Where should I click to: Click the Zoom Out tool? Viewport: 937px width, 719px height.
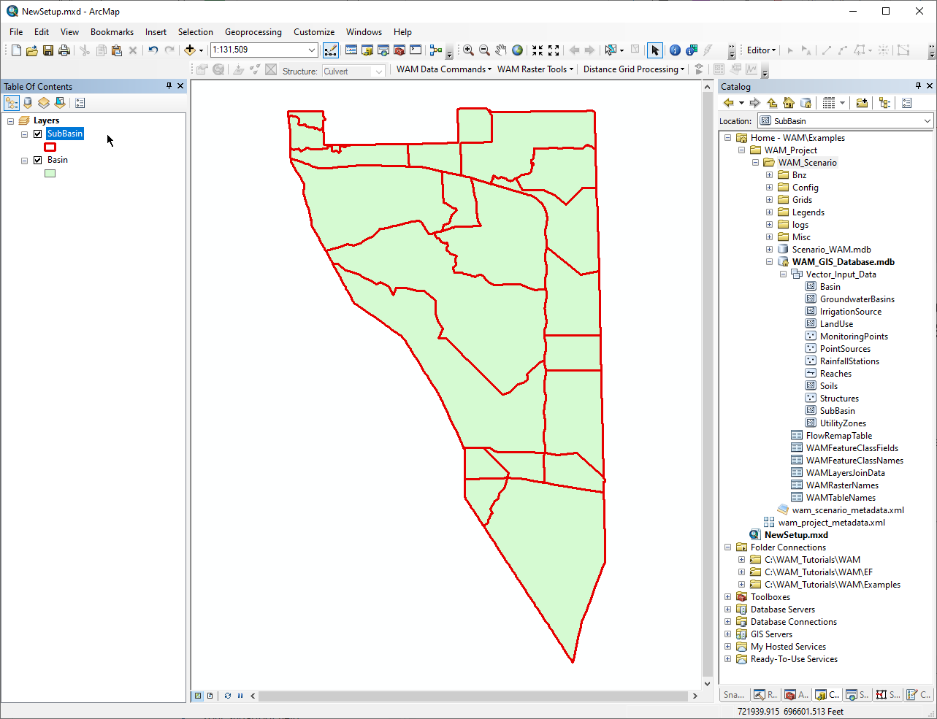(484, 50)
